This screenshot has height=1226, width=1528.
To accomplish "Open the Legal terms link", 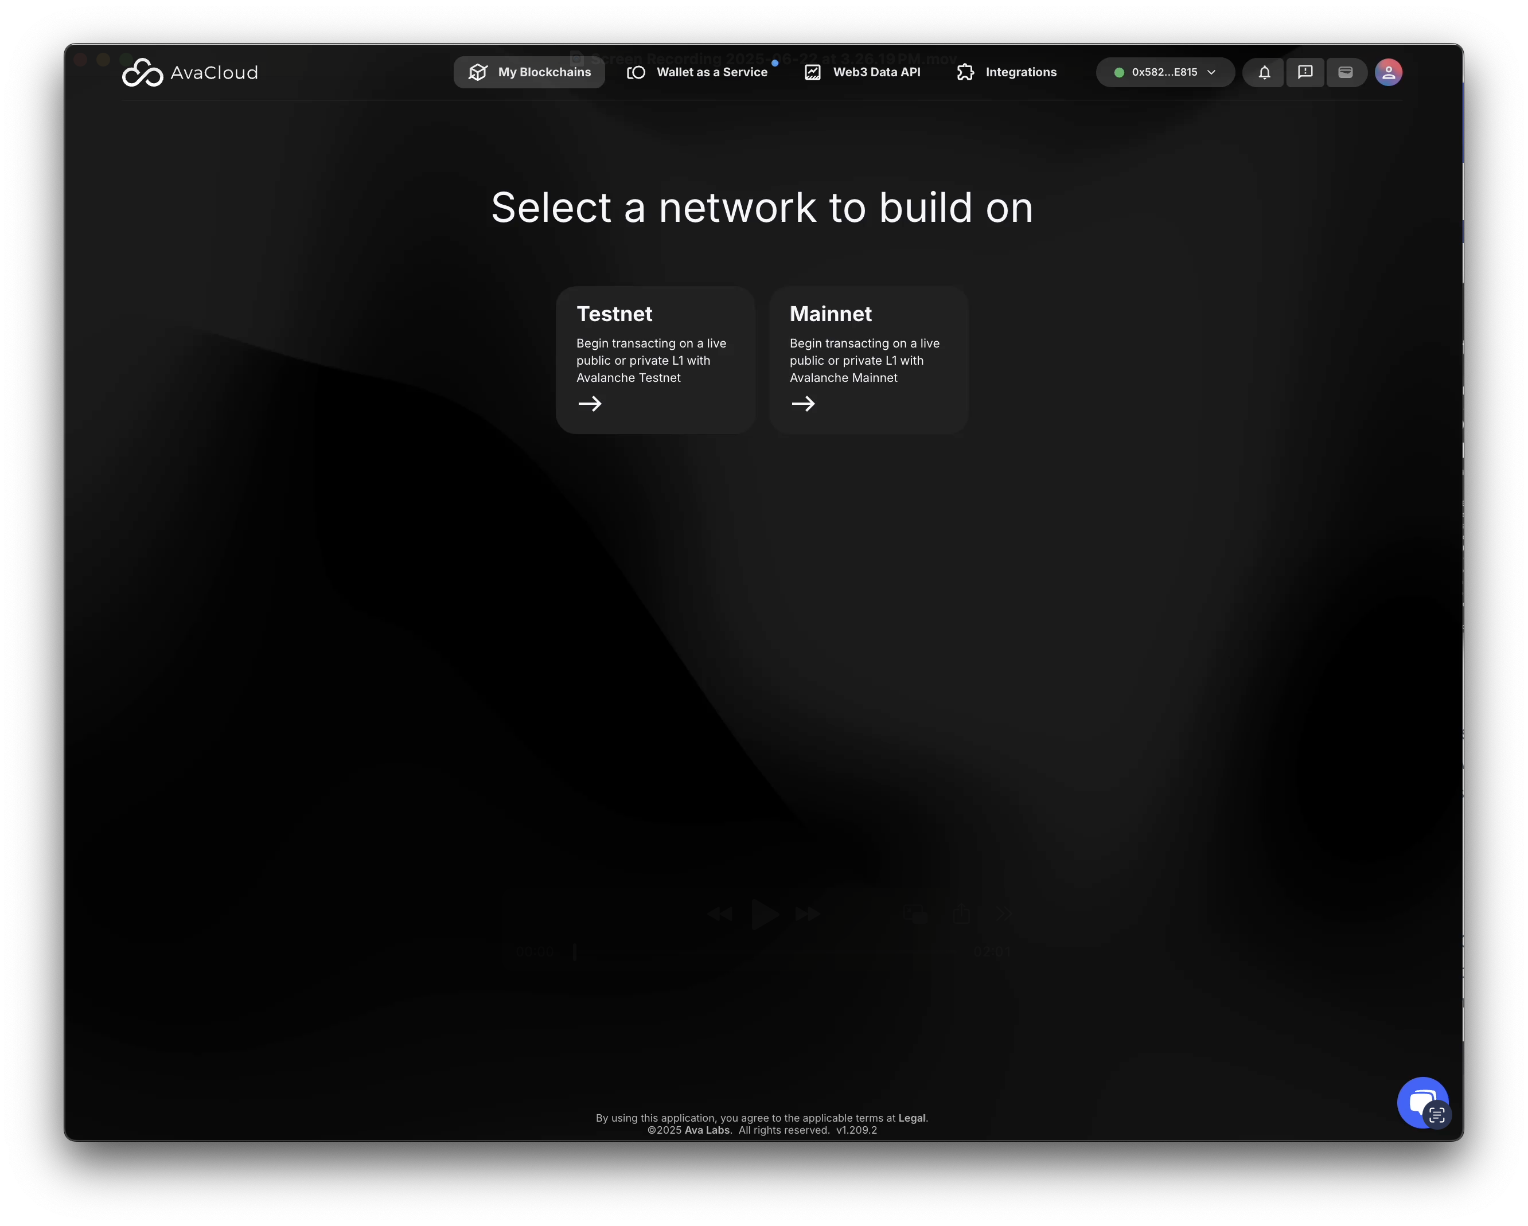I will pyautogui.click(x=911, y=1118).
